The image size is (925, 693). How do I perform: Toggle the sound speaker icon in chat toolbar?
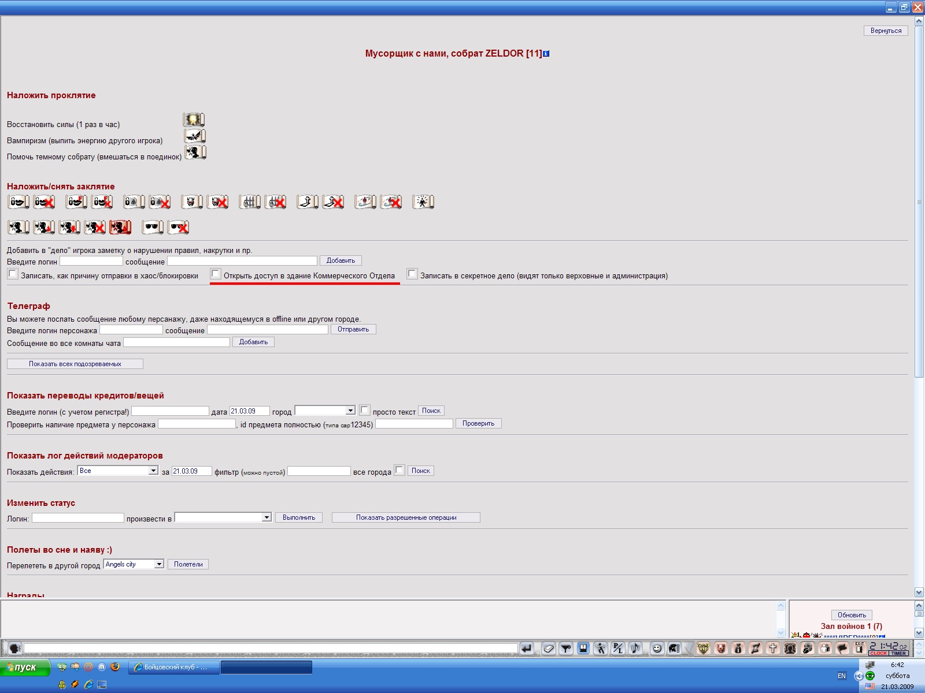click(636, 649)
